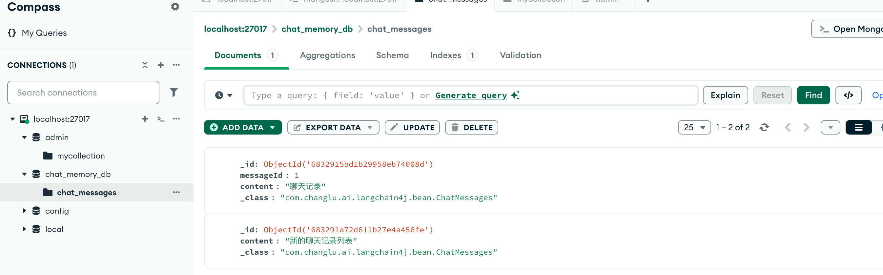This screenshot has width=883, height=275.
Task: Click the Explain button
Action: click(725, 95)
